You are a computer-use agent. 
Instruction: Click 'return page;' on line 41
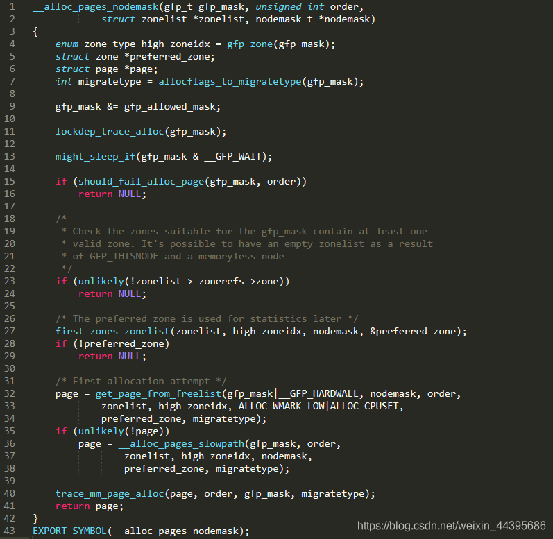pos(90,506)
